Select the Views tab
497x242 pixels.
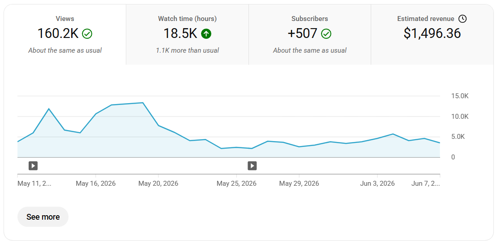click(x=65, y=34)
